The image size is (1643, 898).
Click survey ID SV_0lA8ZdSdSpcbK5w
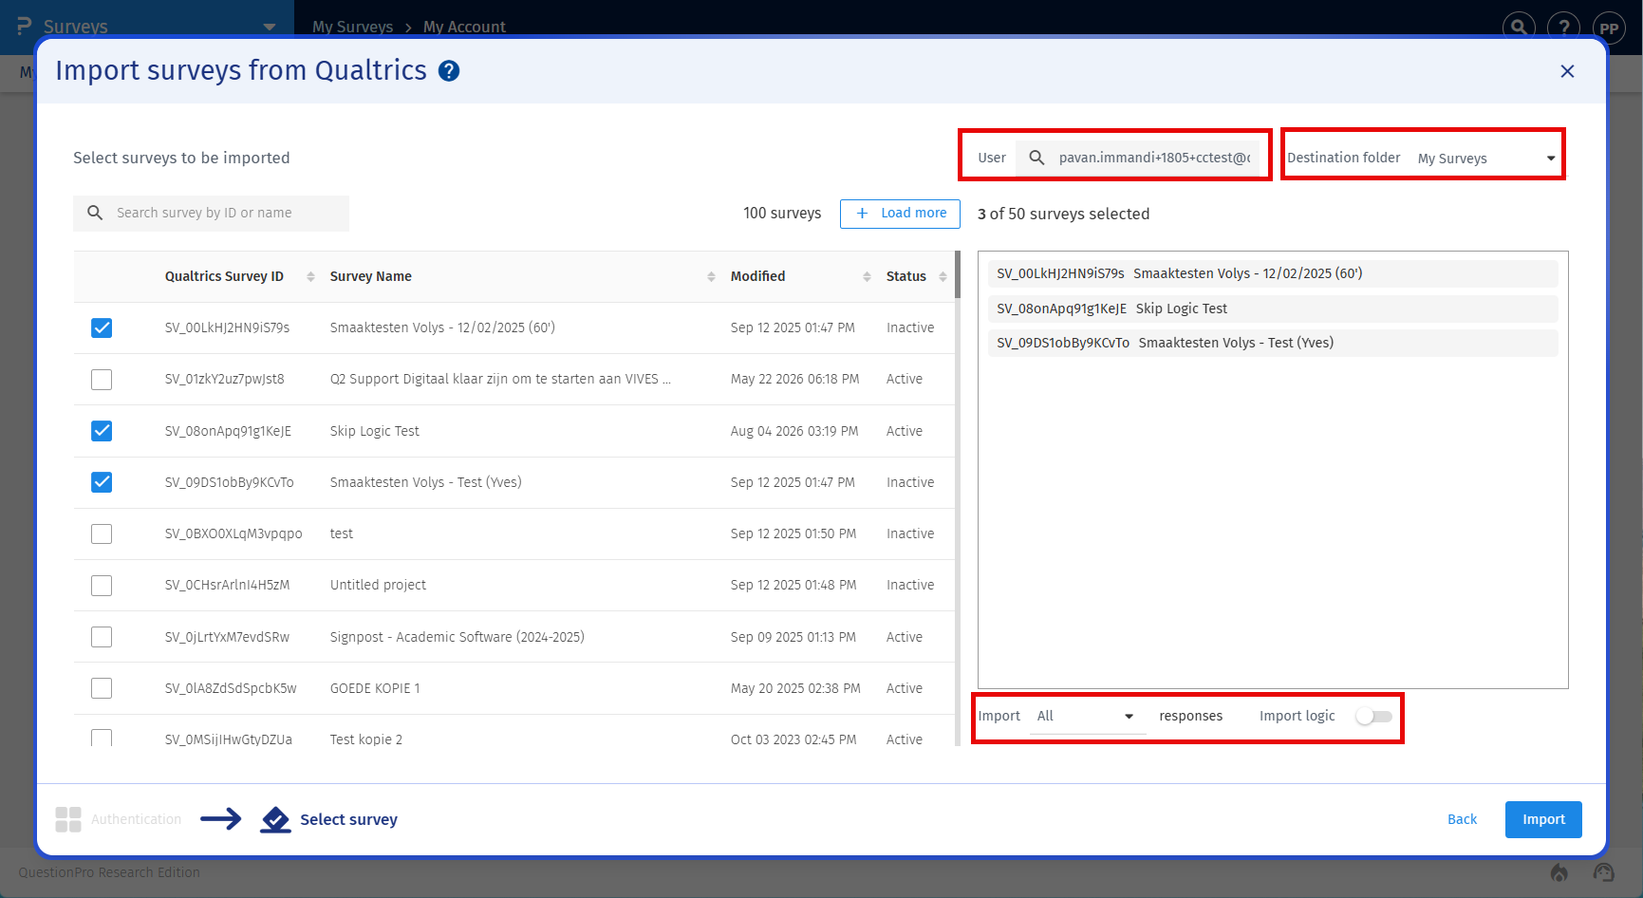click(231, 688)
